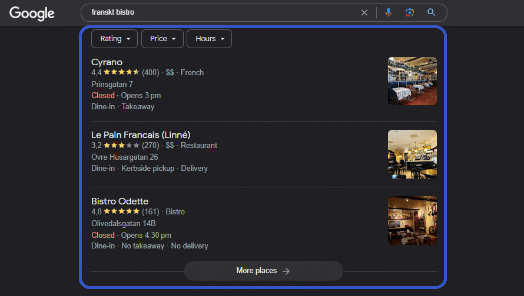Click the More places button
The image size is (524, 296).
[263, 271]
